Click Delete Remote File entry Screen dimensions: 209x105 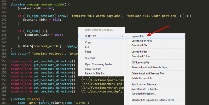point(142,78)
